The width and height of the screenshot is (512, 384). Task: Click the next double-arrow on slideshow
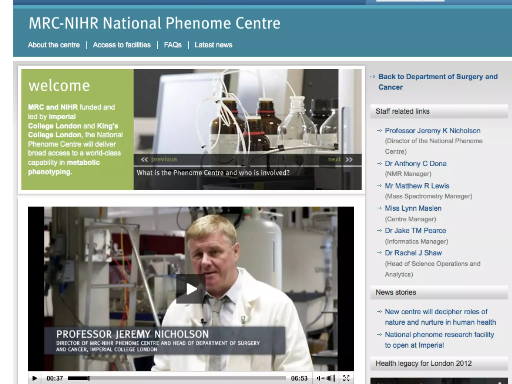pyautogui.click(x=349, y=159)
